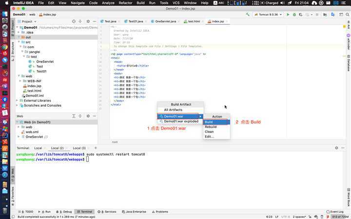This screenshot has height=219, width=351.
Task: Click Web panel settings gear
Action: pyautogui.click(x=88, y=116)
